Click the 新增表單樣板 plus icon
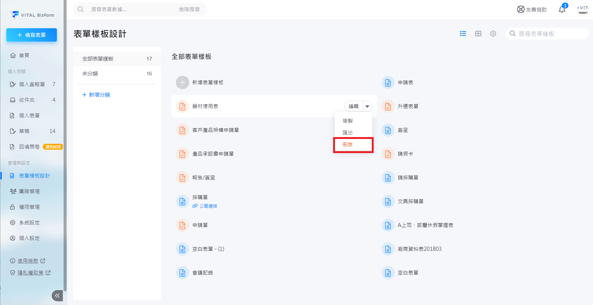Viewport: 593px width, 305px height. tap(182, 82)
